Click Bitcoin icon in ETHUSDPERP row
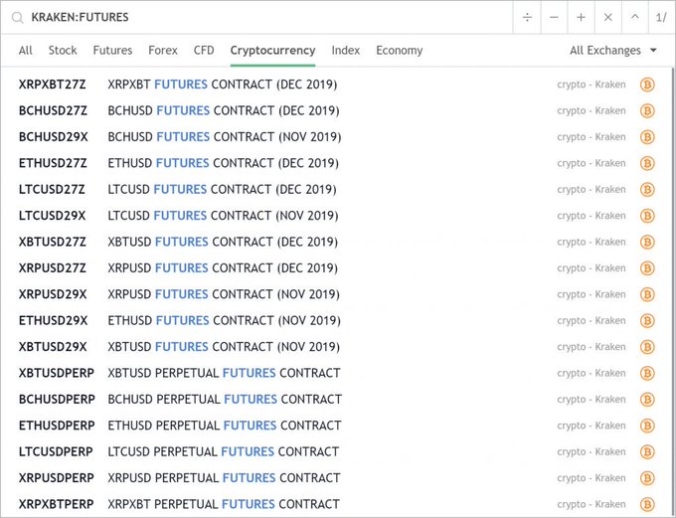This screenshot has height=518, width=676. coord(647,426)
